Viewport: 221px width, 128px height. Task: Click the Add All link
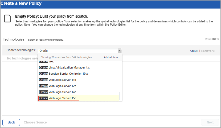click(194, 51)
